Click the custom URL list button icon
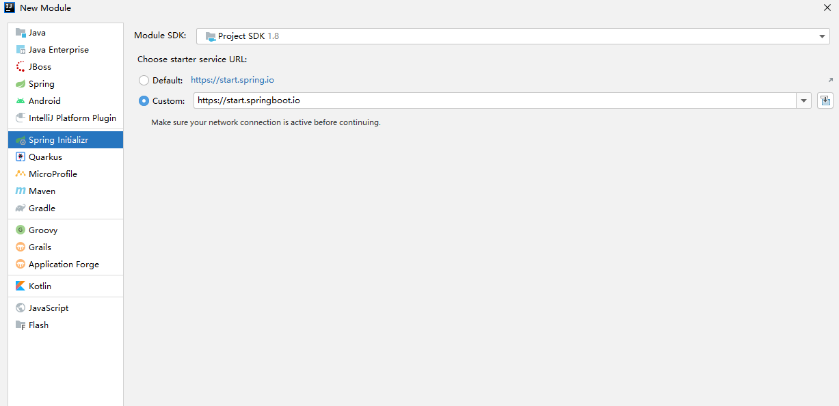 [825, 100]
